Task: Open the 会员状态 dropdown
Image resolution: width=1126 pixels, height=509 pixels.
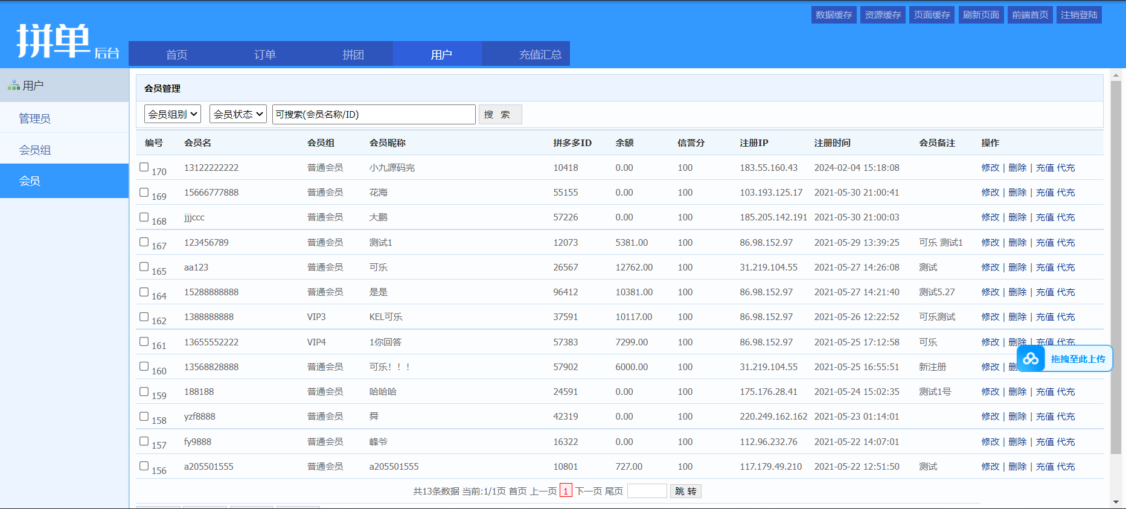Action: pos(238,114)
